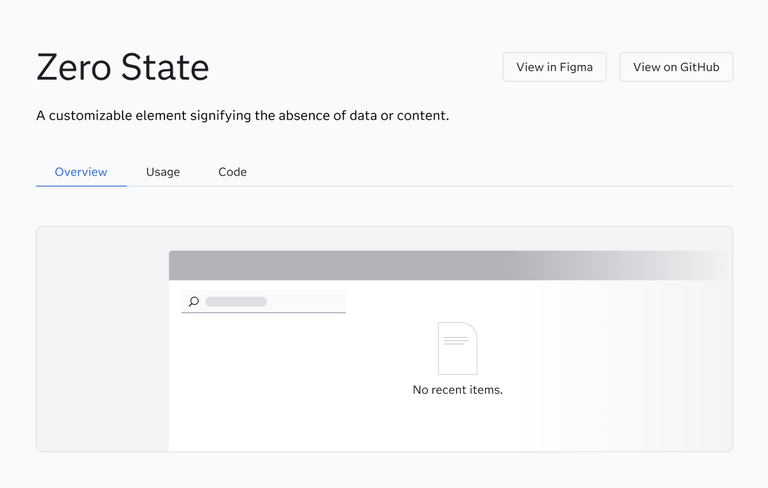Click the text lines inside the document icon
The width and height of the screenshot is (768, 488).
point(456,340)
